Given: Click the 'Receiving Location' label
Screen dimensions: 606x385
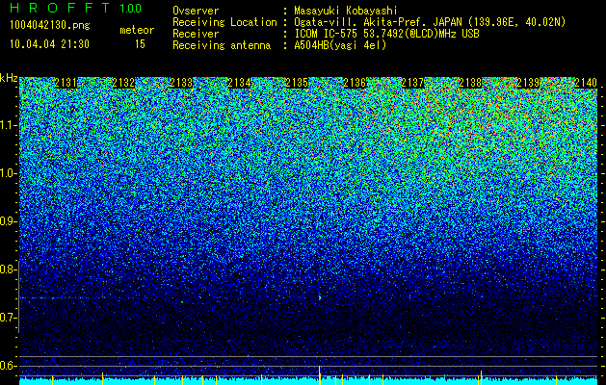Looking at the screenshot, I should tap(224, 22).
